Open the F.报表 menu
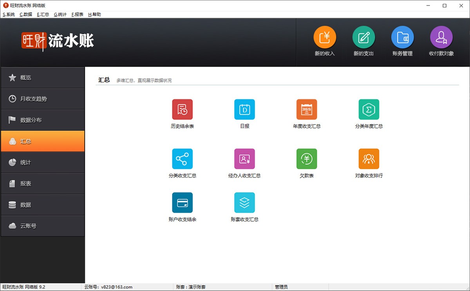 tap(78, 14)
